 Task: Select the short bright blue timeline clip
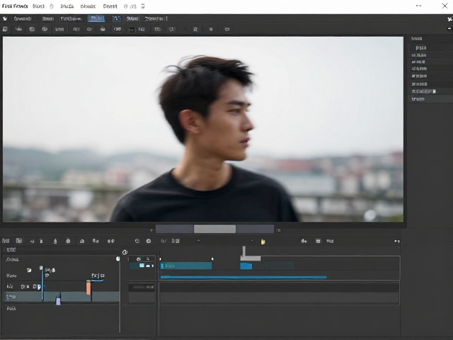[246, 266]
